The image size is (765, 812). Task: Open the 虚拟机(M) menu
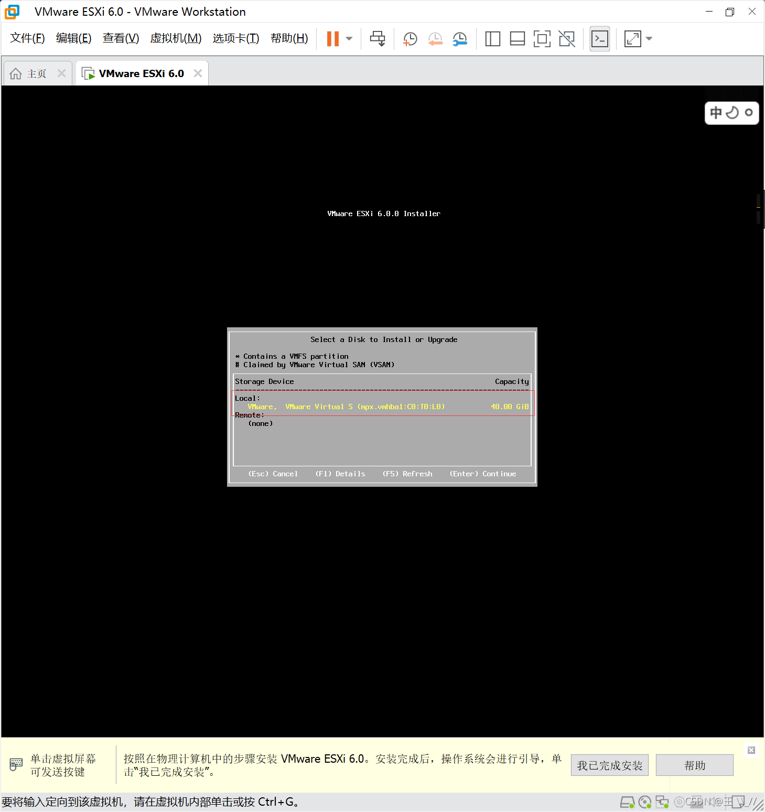point(176,38)
